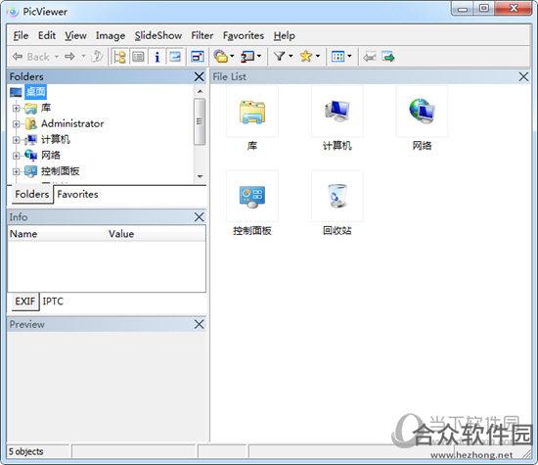Click the full screen view toolbar icon
This screenshot has width=538, height=465.
pyautogui.click(x=197, y=57)
